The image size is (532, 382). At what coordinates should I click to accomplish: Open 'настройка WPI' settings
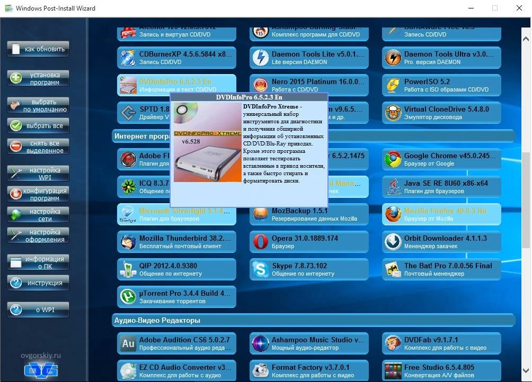pyautogui.click(x=38, y=174)
